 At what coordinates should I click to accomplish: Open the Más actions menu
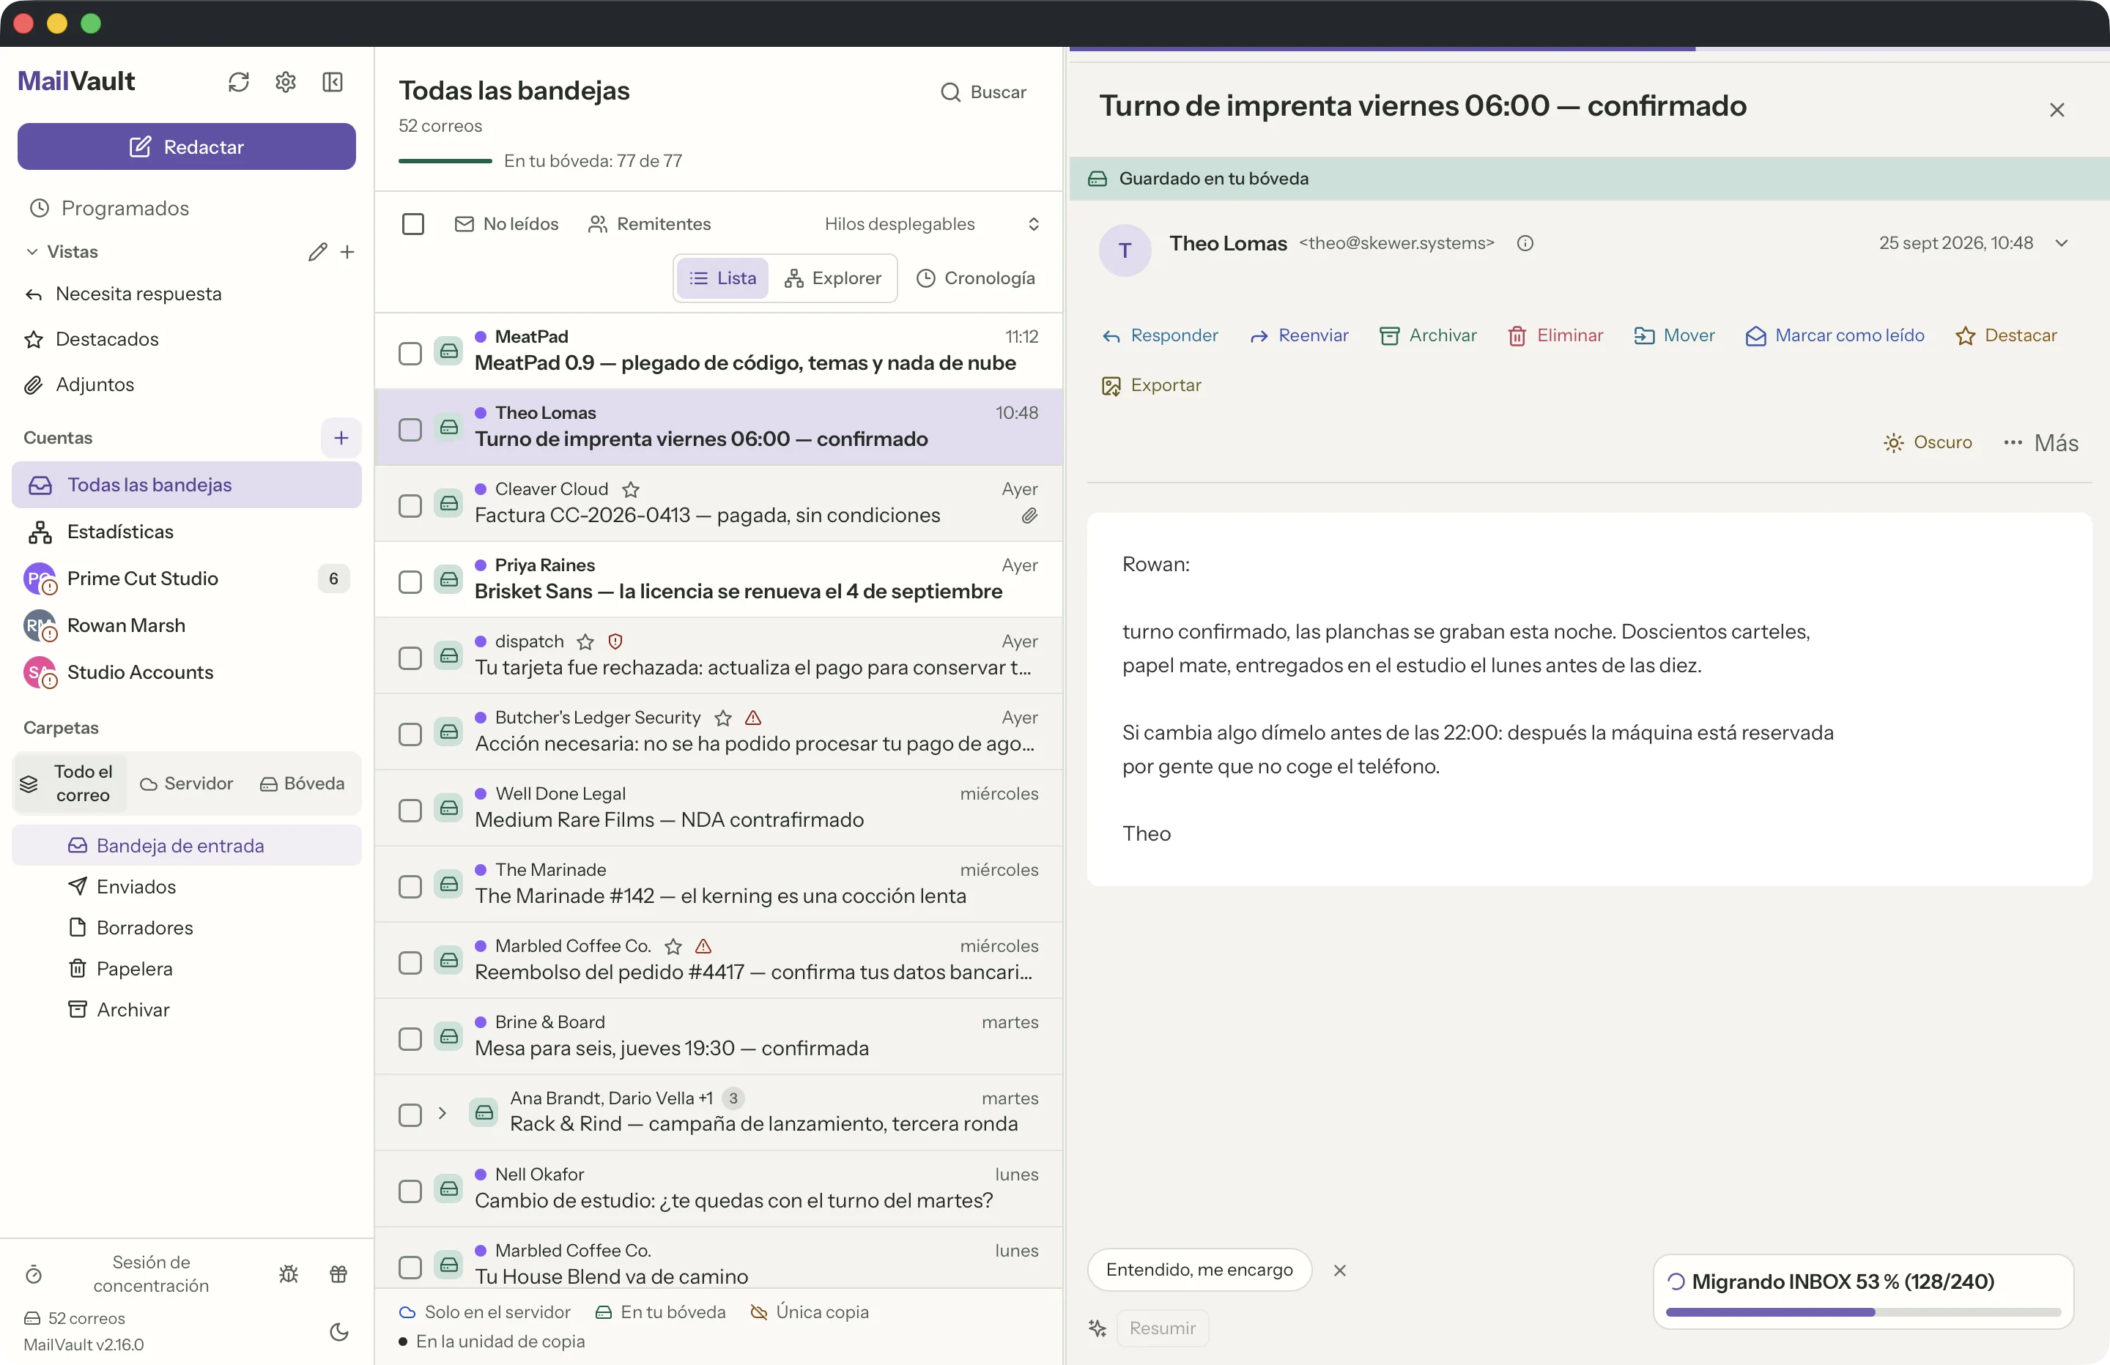(x=2041, y=442)
